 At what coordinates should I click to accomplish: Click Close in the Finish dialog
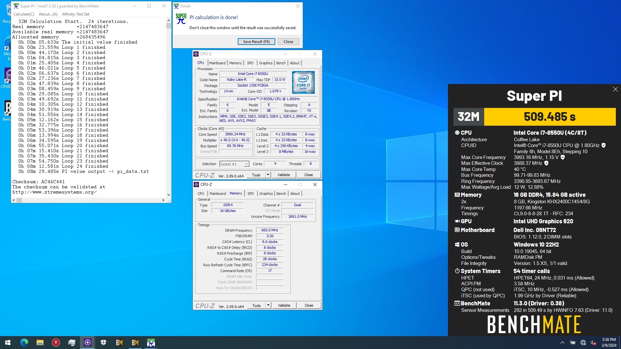(288, 42)
